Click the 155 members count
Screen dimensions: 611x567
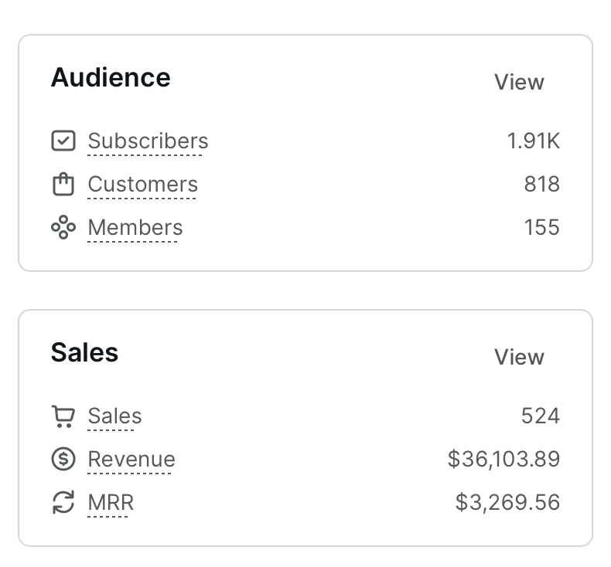(x=541, y=228)
